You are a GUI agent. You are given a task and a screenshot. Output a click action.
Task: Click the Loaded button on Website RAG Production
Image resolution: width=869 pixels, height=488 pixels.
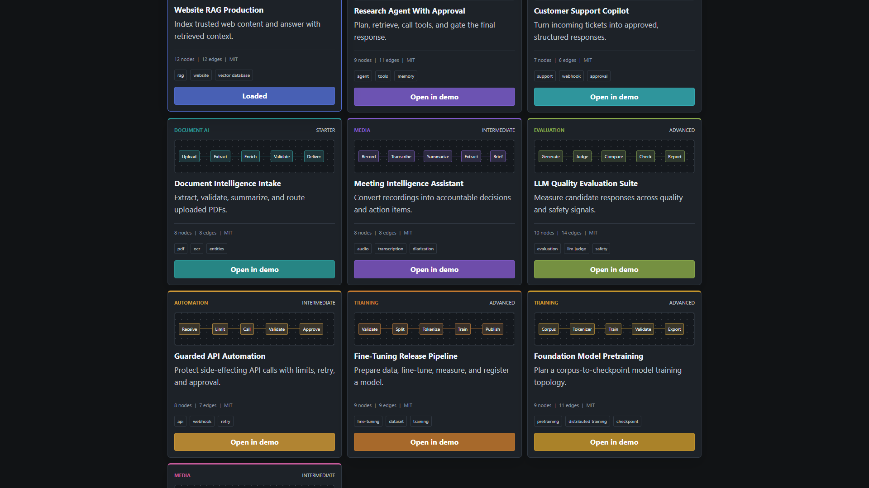click(254, 96)
